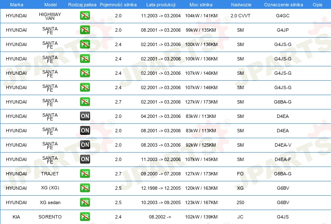Select the KIA brand cell
Viewport: 331px width, 224px height.
pos(17,217)
